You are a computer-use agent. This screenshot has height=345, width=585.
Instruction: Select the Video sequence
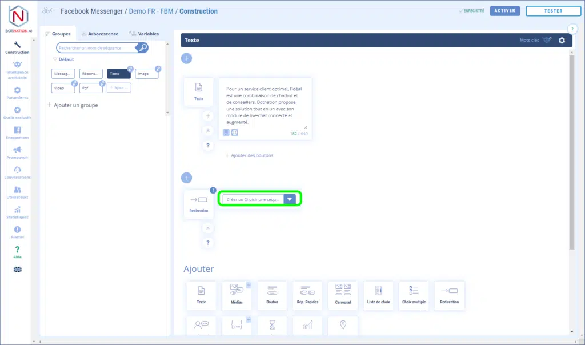tap(62, 88)
